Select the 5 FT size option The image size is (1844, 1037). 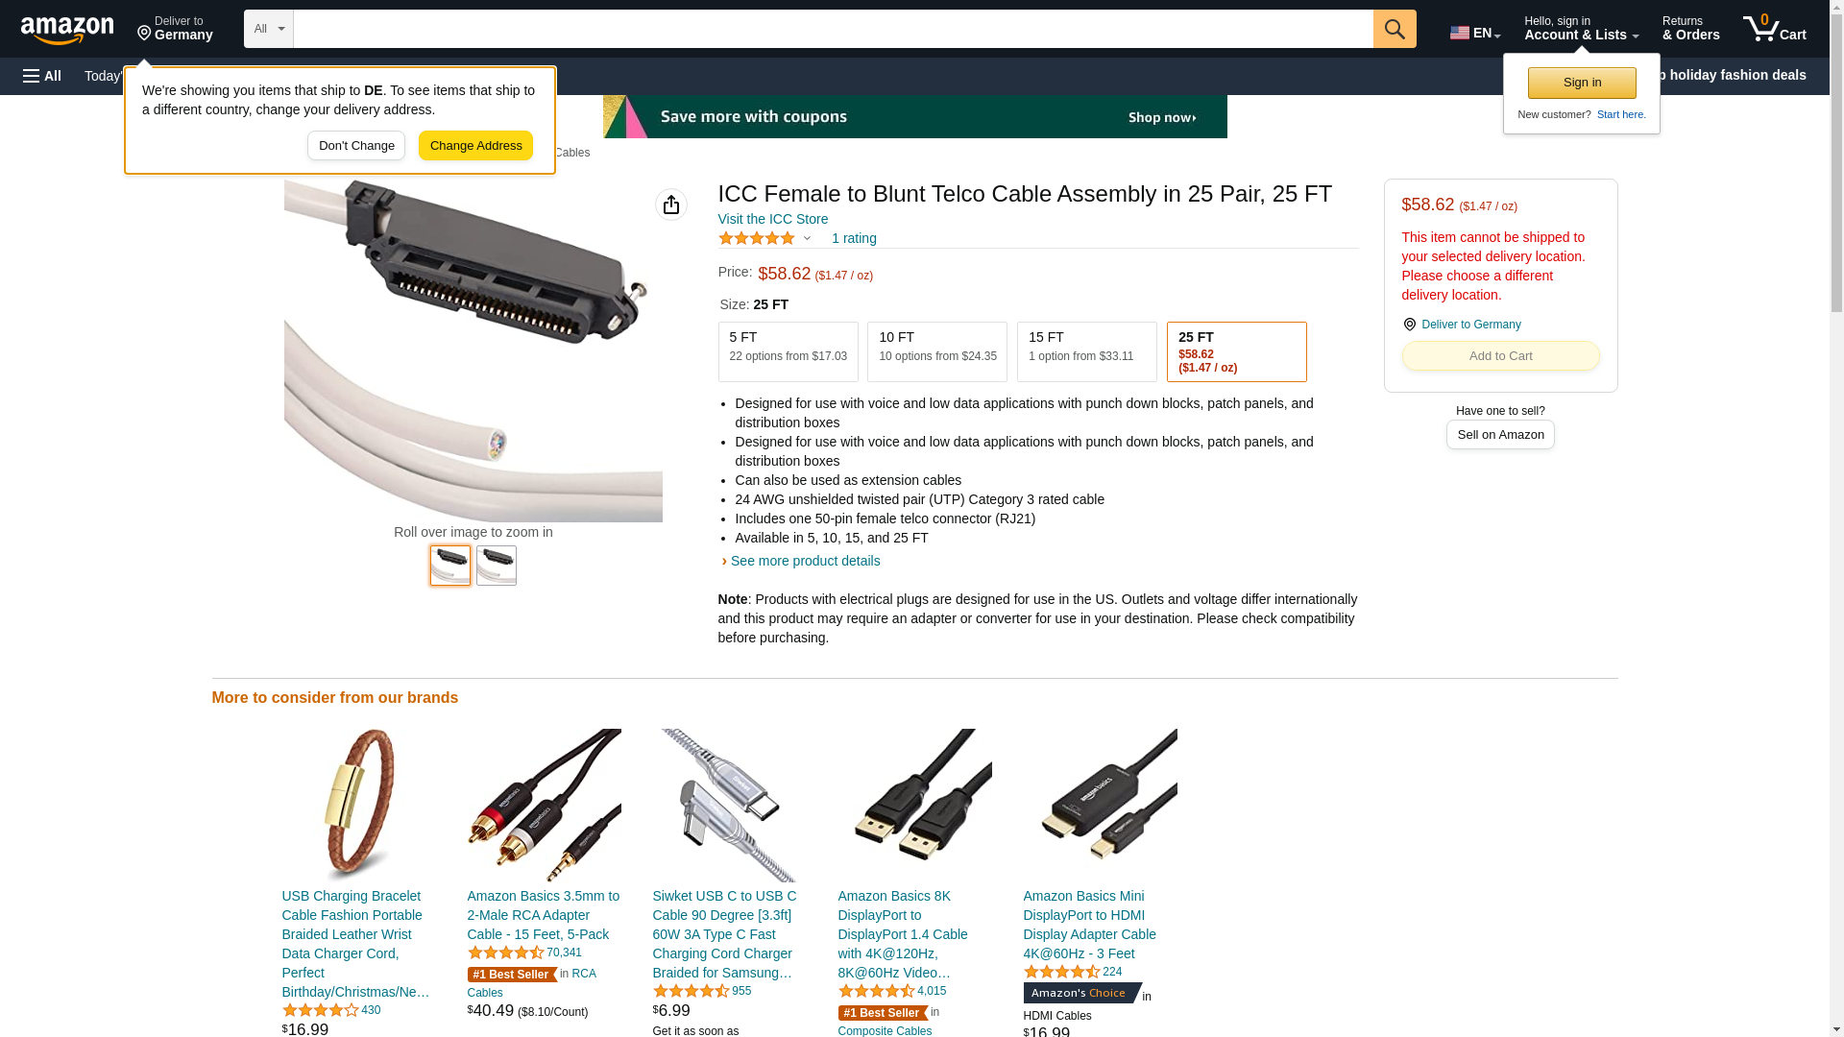tap(788, 351)
